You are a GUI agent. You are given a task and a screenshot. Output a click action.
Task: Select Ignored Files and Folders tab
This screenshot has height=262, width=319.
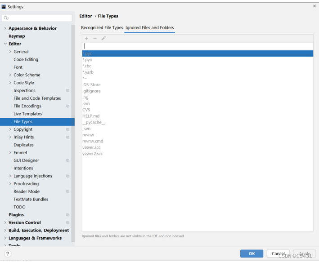149,28
